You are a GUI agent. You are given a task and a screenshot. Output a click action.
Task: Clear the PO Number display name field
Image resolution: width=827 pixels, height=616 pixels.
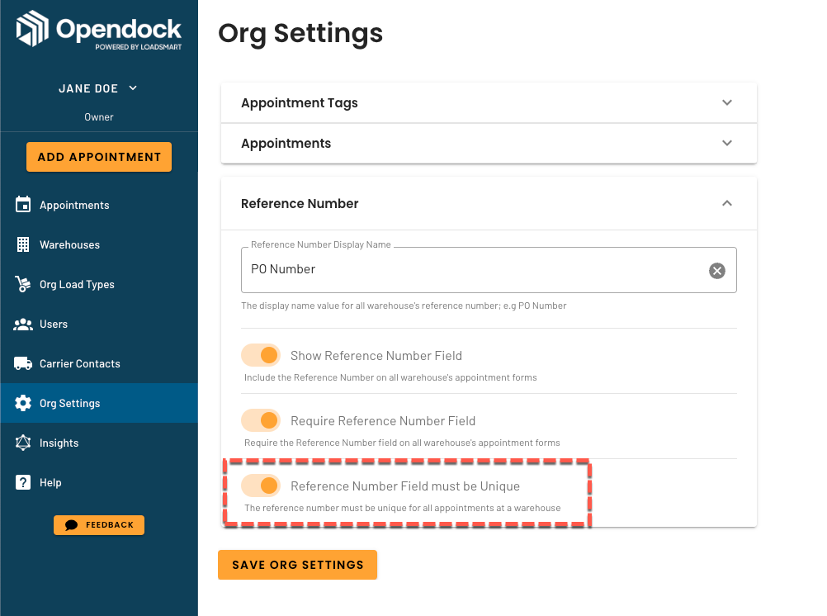tap(716, 271)
